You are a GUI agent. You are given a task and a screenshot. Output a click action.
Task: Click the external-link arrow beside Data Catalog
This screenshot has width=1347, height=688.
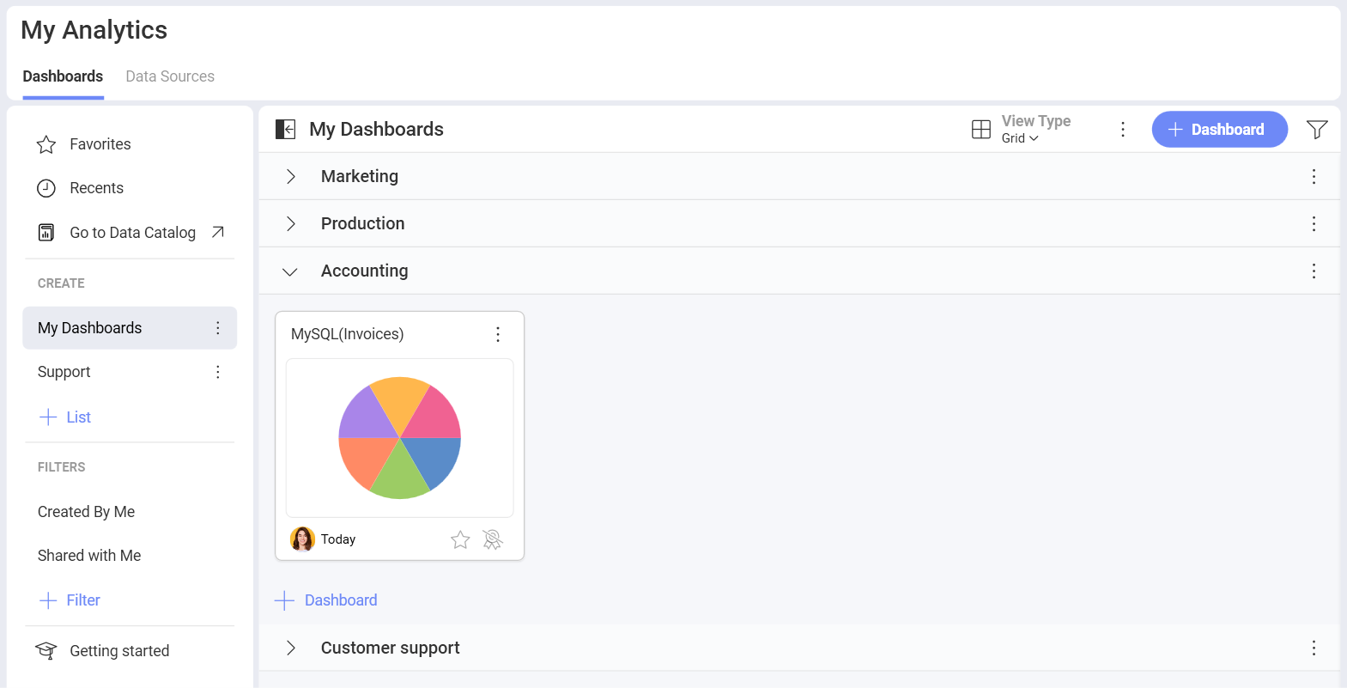tap(218, 232)
